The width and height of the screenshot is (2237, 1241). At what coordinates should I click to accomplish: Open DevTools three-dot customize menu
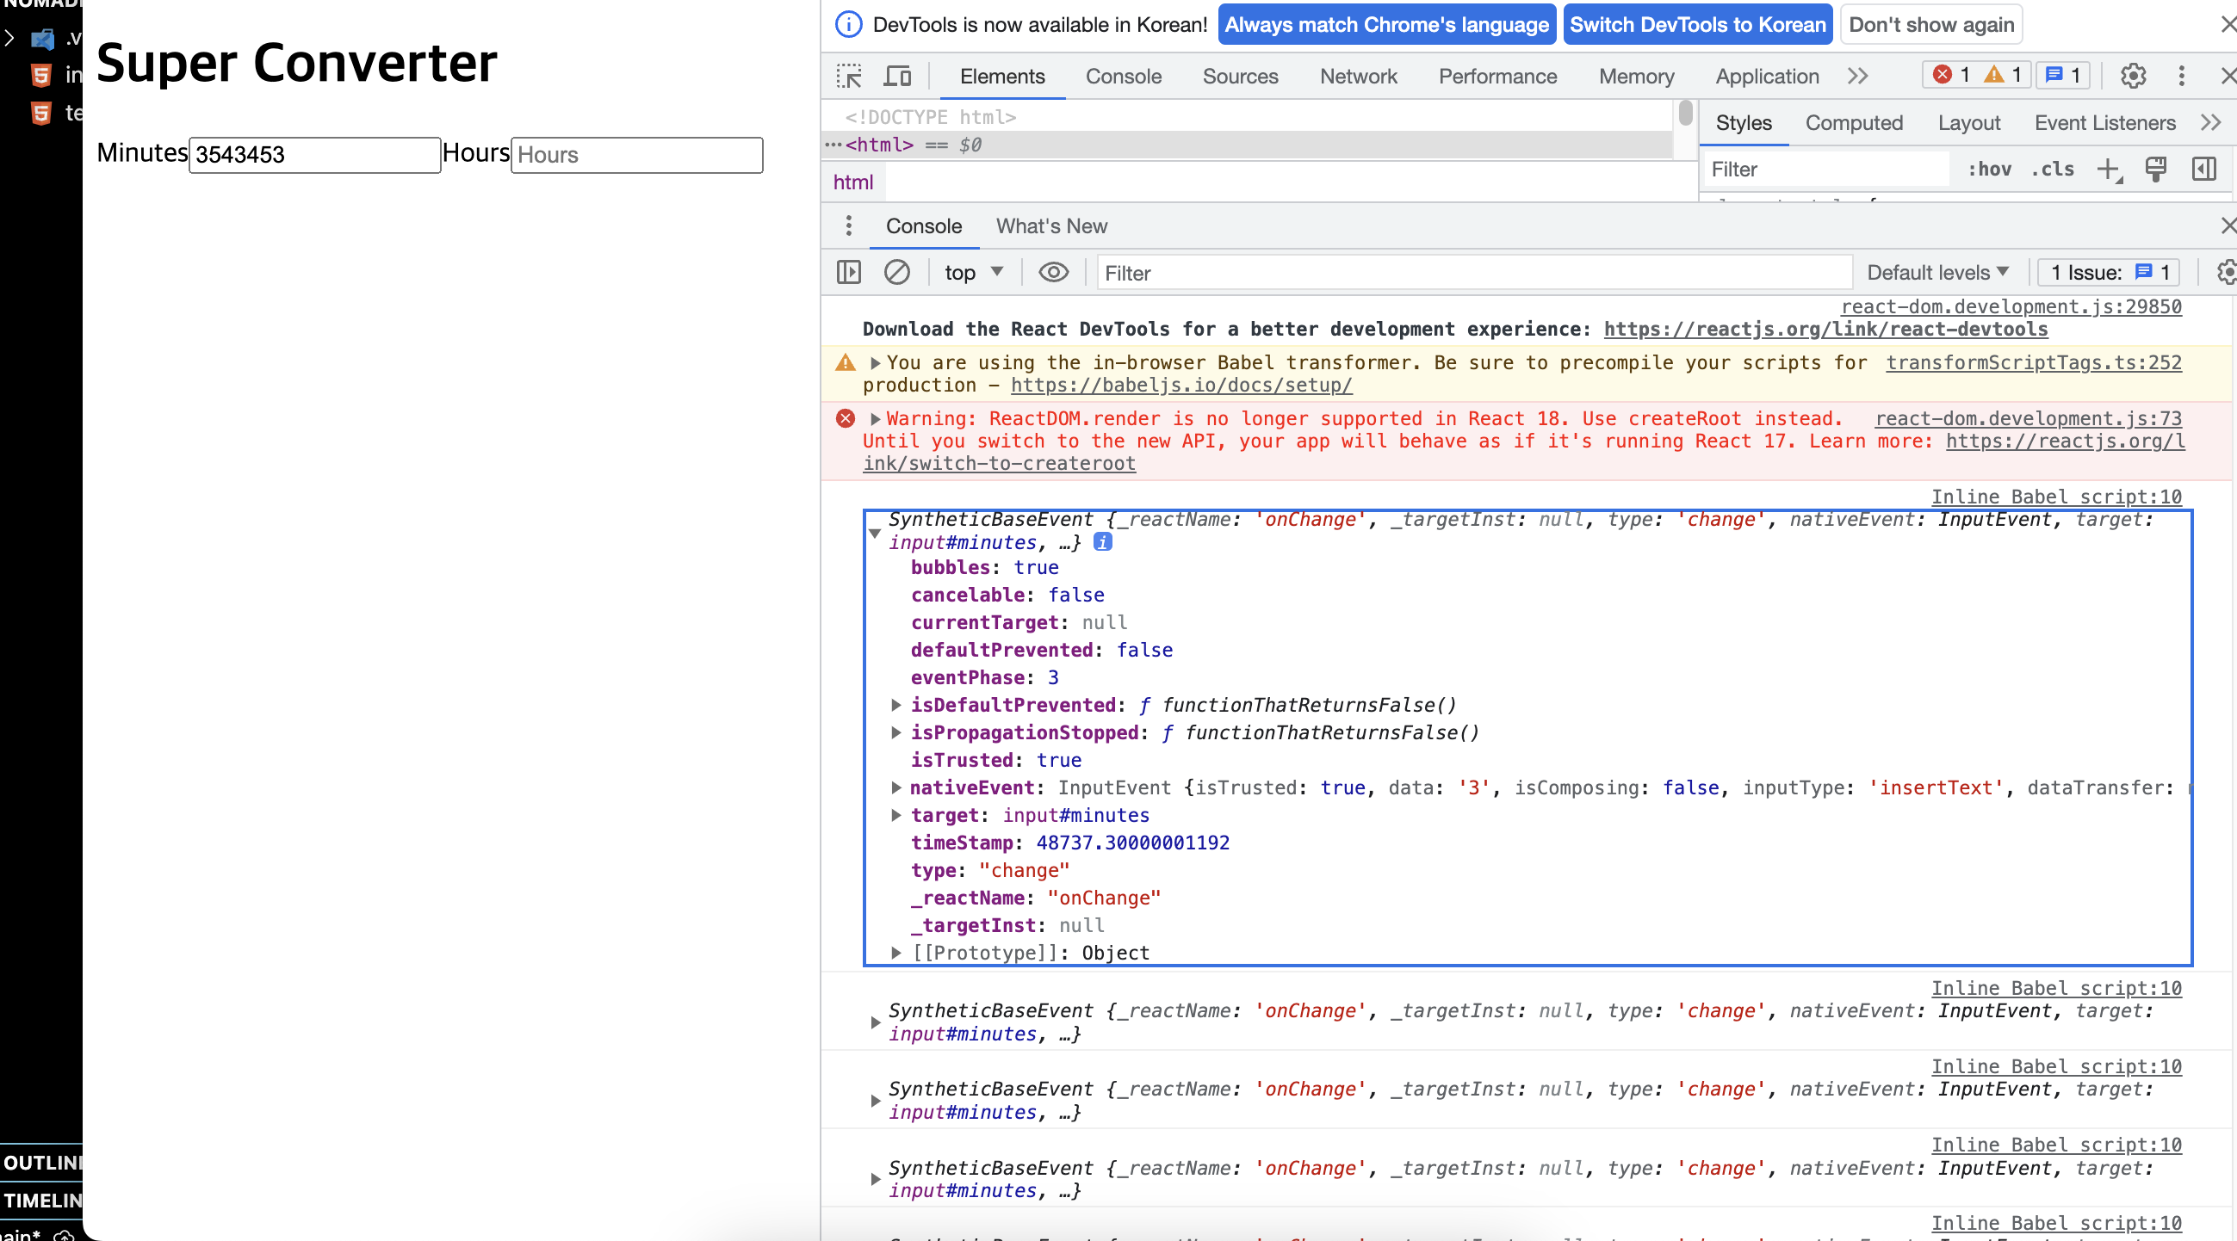click(x=2181, y=77)
